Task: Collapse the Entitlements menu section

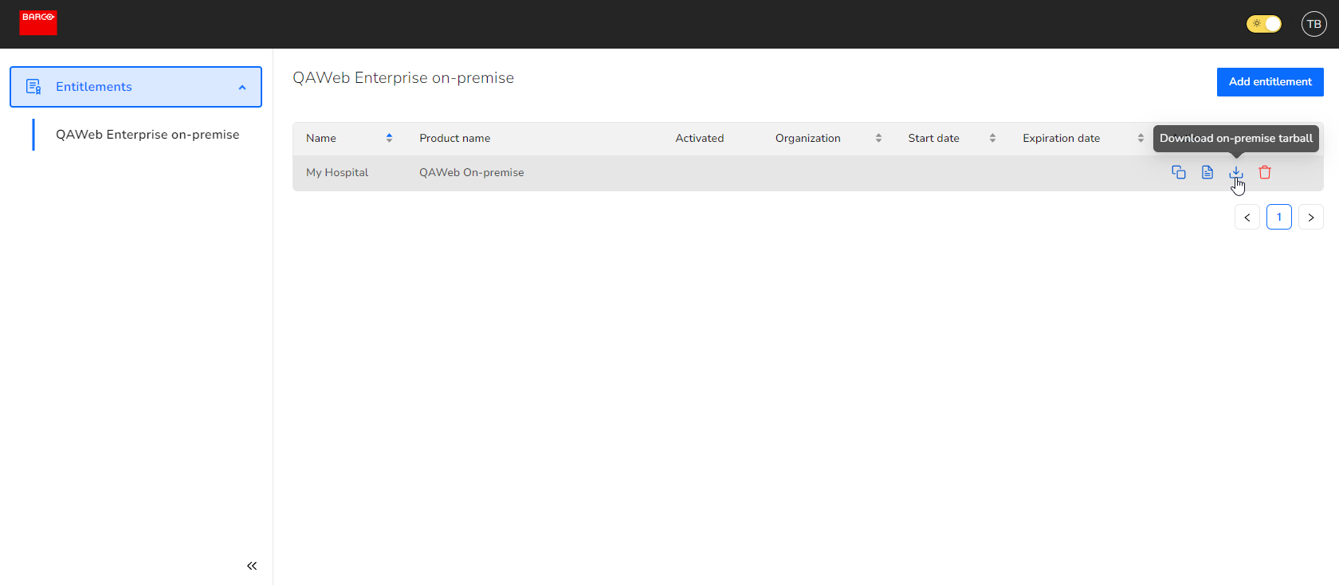Action: click(242, 87)
